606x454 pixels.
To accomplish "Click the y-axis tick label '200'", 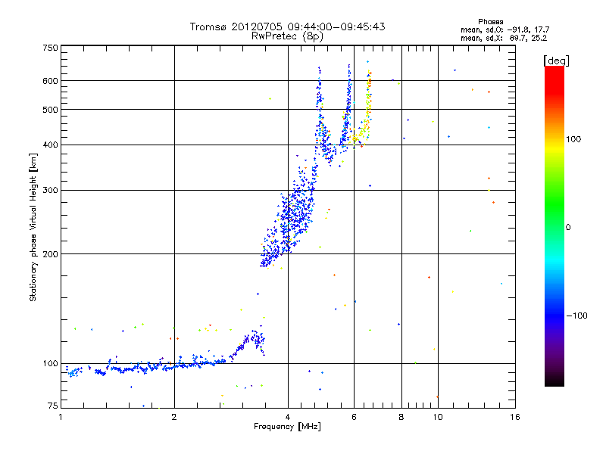I will pos(50,254).
